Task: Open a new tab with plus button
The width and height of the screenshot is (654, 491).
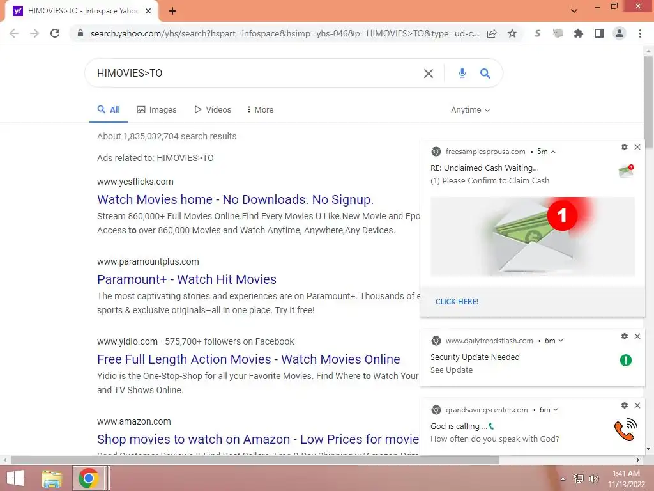Action: (x=172, y=11)
